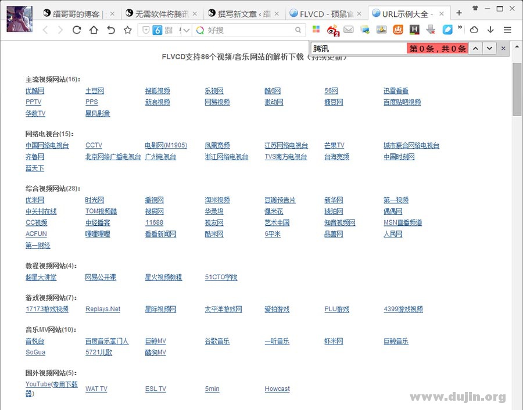Open the colorful app grid extension
523x410 pixels.
tap(316, 30)
